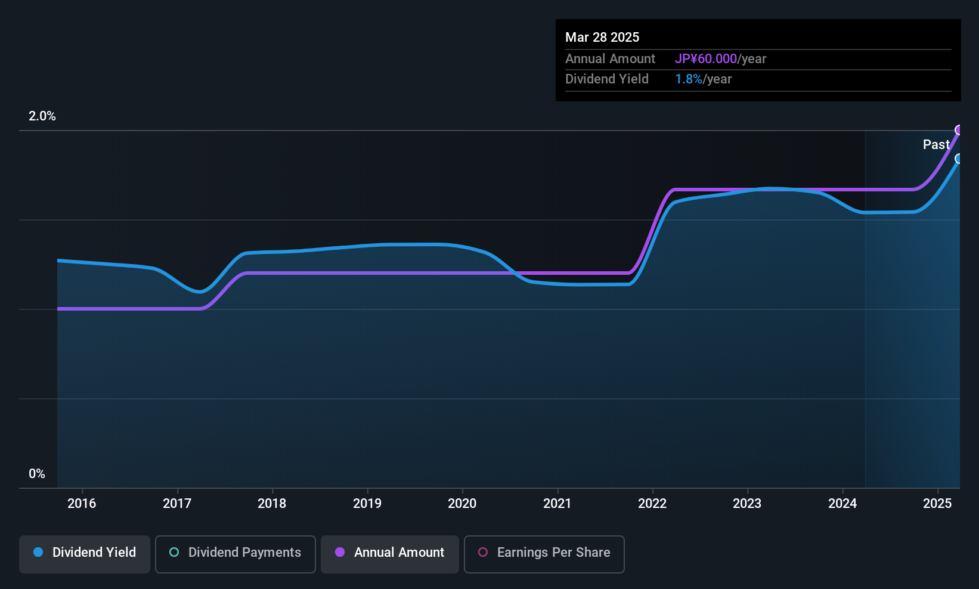This screenshot has height=589, width=979.
Task: Click the 2024 x-axis label
Action: click(842, 503)
